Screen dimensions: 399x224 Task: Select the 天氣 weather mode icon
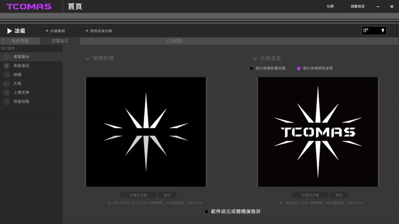(x=7, y=84)
